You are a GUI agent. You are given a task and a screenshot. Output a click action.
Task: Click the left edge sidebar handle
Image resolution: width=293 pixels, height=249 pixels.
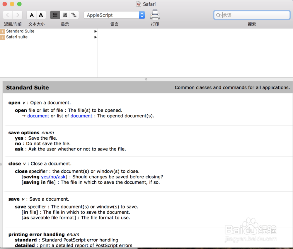pos(1,165)
